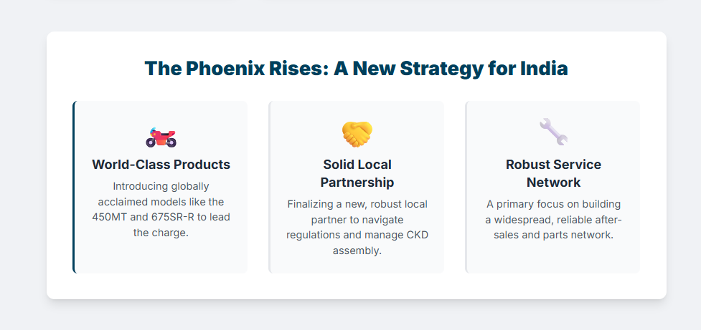Click the 'Introducing globally' description text
The width and height of the screenshot is (701, 330).
tap(161, 186)
